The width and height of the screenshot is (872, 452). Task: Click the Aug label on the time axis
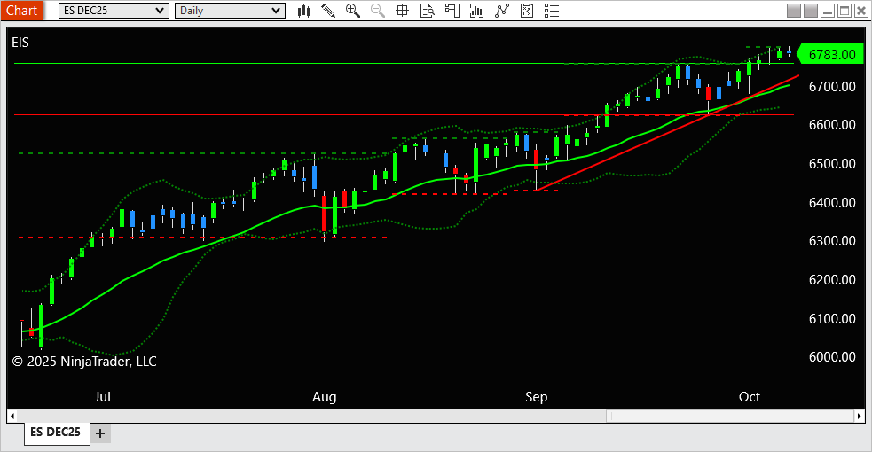[x=324, y=398]
